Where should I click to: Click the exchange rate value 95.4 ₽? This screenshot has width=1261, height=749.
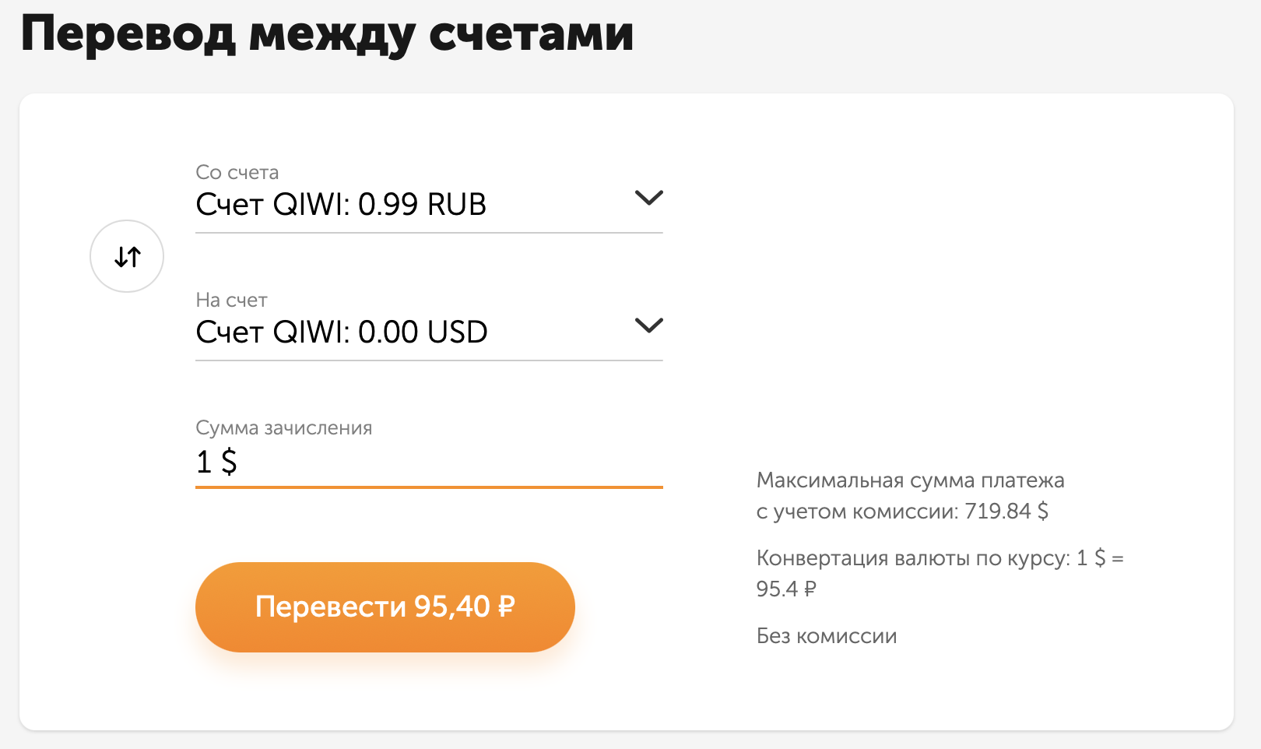point(785,589)
